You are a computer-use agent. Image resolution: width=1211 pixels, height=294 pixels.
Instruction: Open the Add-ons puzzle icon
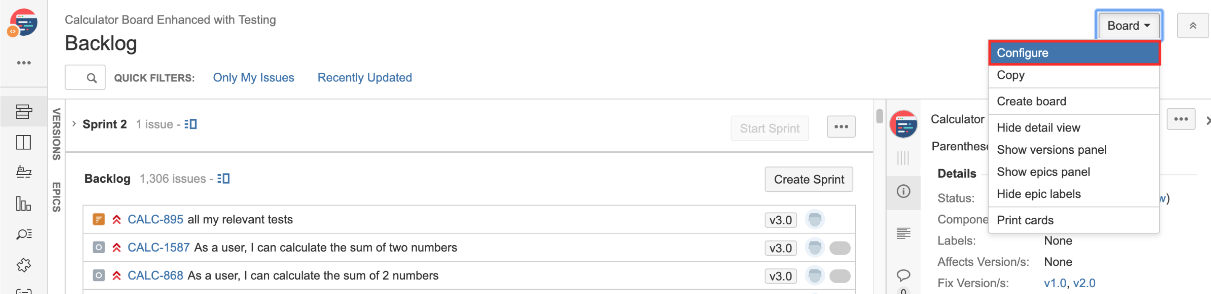[24, 265]
